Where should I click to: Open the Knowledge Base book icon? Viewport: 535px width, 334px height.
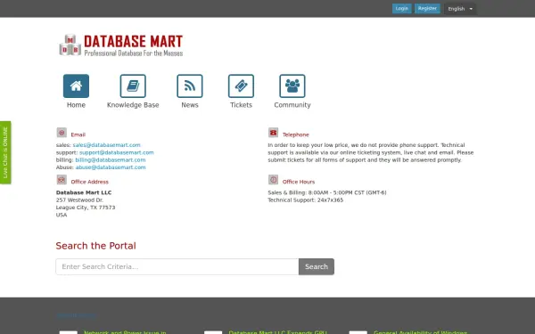point(133,86)
